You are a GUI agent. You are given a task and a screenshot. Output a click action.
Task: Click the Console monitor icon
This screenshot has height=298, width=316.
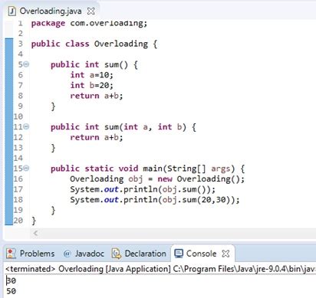pyautogui.click(x=179, y=254)
